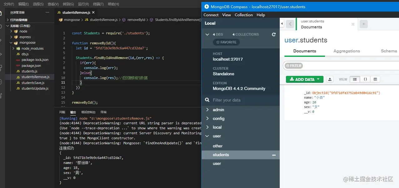
Task: Open the ADD DATA dropdown
Action: coord(304,79)
